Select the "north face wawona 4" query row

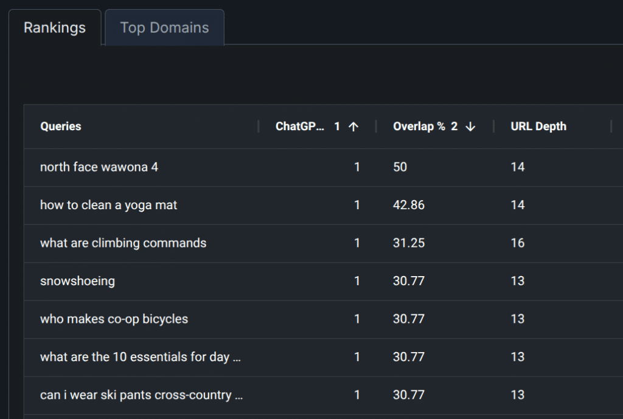pyautogui.click(x=99, y=167)
